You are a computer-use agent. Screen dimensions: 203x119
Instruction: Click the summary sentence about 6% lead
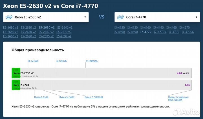[91, 106]
